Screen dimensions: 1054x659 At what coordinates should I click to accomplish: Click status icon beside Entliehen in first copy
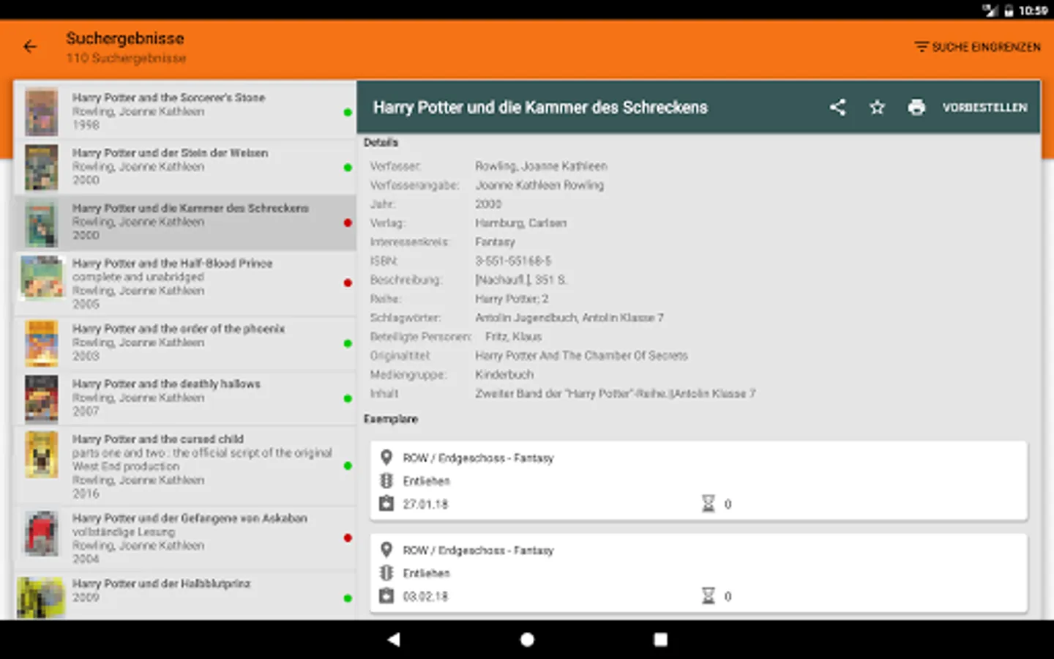386,481
